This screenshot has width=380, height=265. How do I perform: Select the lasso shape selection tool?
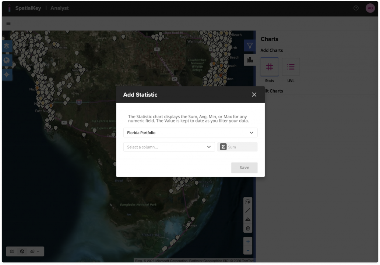[248, 202]
